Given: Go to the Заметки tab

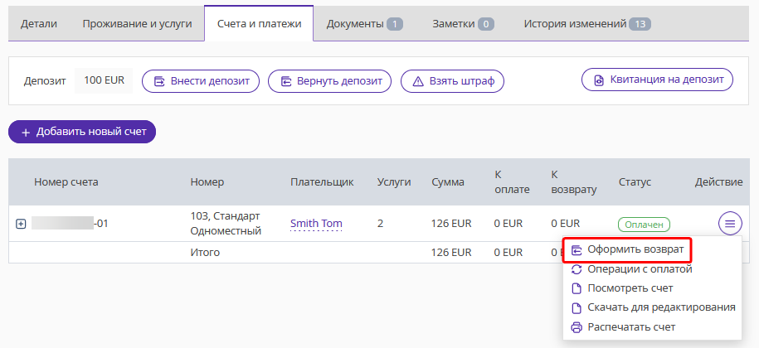Looking at the screenshot, I should click(x=463, y=24).
